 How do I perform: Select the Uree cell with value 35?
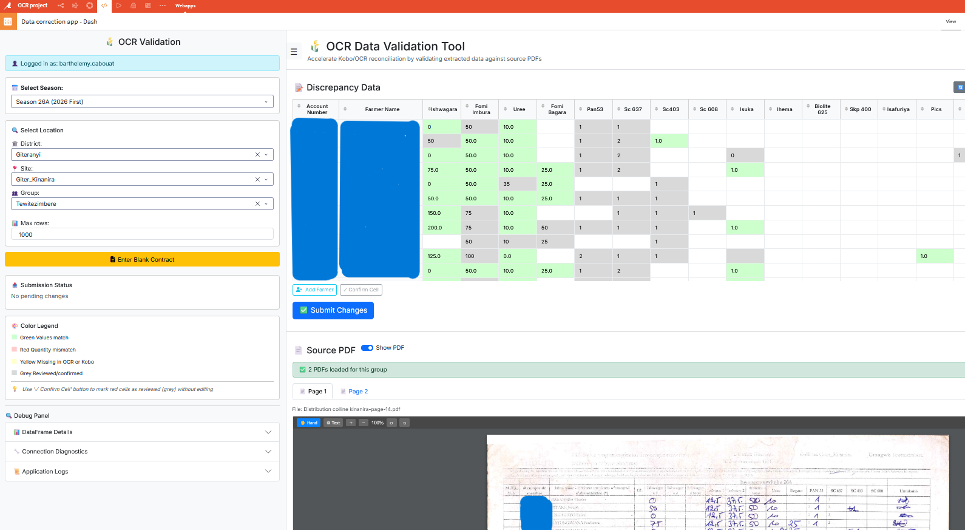(x=517, y=184)
